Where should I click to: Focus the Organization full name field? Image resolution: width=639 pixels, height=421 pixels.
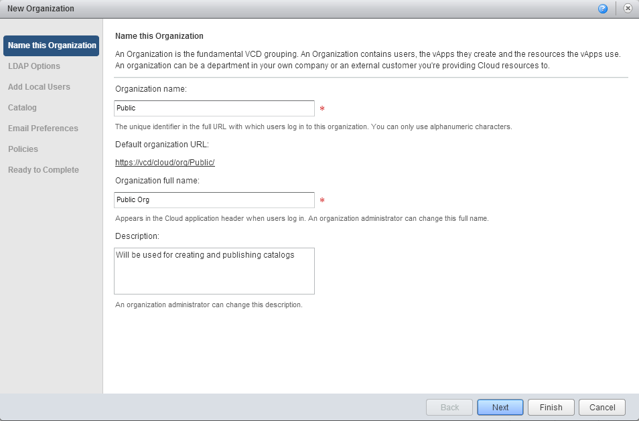(214, 200)
